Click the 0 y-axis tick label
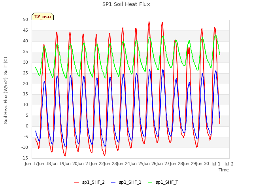Image resolution: width=253 pixels, height=190 pixels. pyautogui.click(x=27, y=126)
